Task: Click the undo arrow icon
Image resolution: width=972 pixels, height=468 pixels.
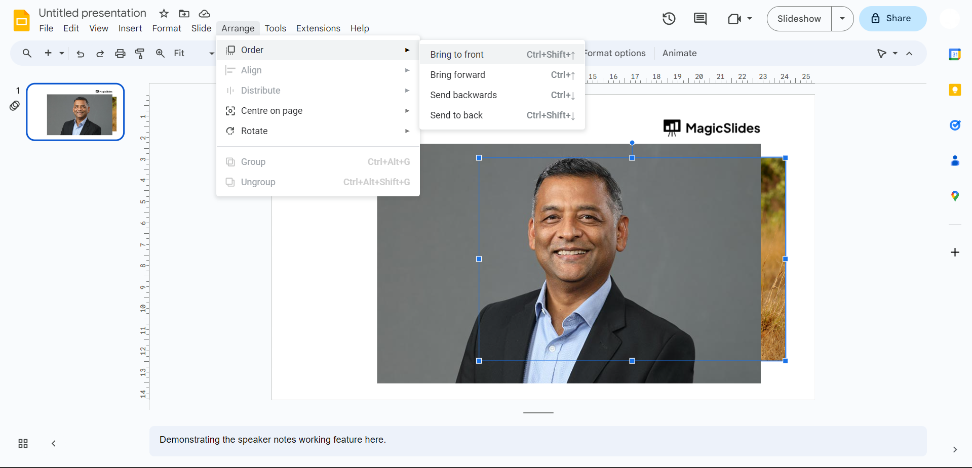Action: [80, 54]
